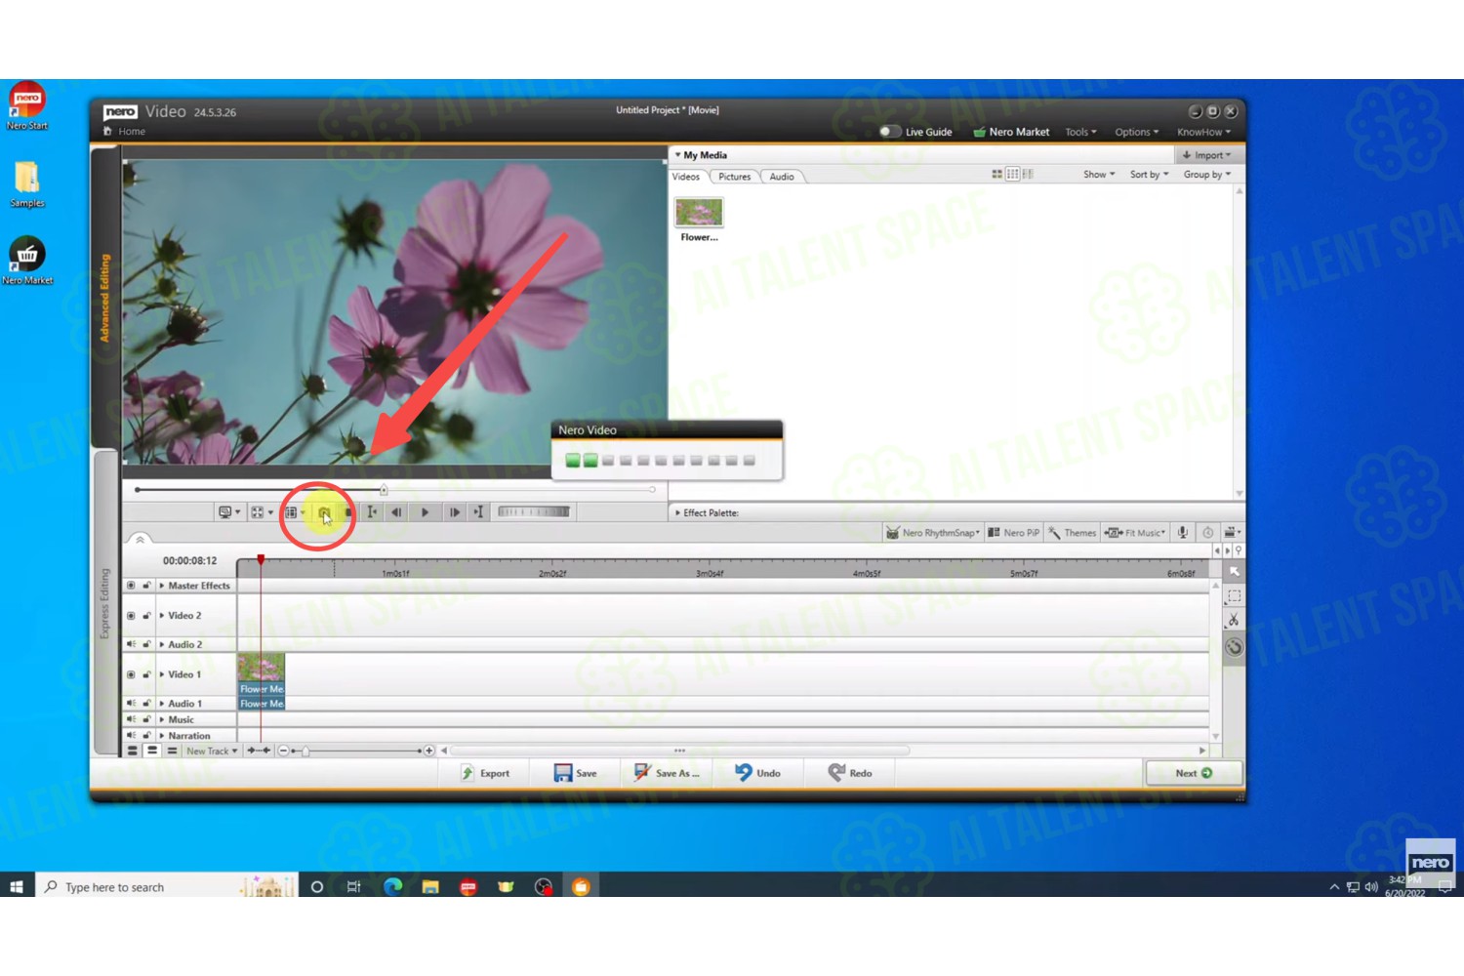The height and width of the screenshot is (976, 1464).
Task: Open the Show filter dropdown
Action: [x=1099, y=175]
